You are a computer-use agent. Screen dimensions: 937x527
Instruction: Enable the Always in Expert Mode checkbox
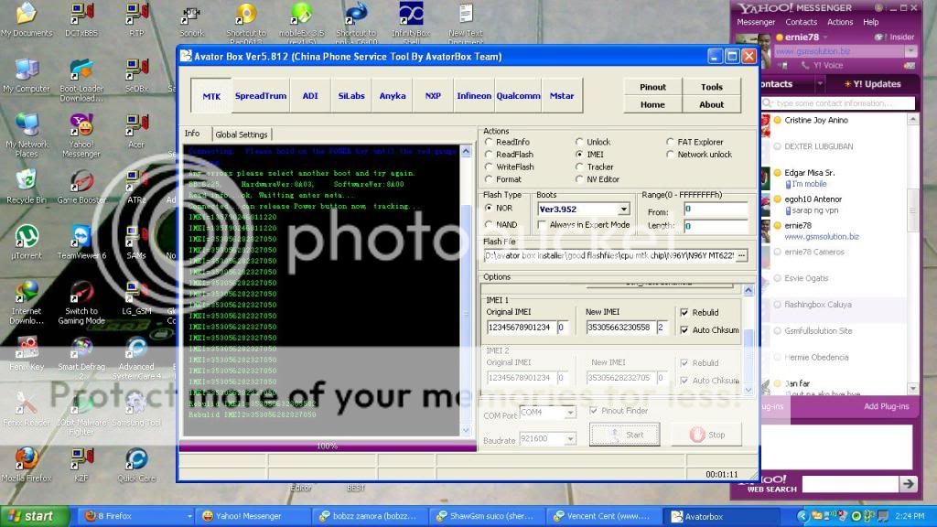coord(542,225)
